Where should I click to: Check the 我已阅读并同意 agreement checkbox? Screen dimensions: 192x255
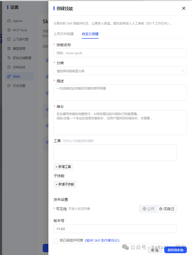[56, 240]
